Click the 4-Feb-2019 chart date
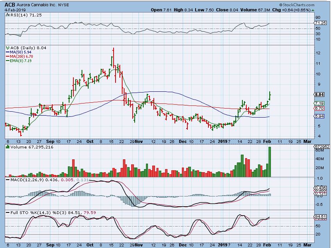The image size is (331, 248). 15,10
